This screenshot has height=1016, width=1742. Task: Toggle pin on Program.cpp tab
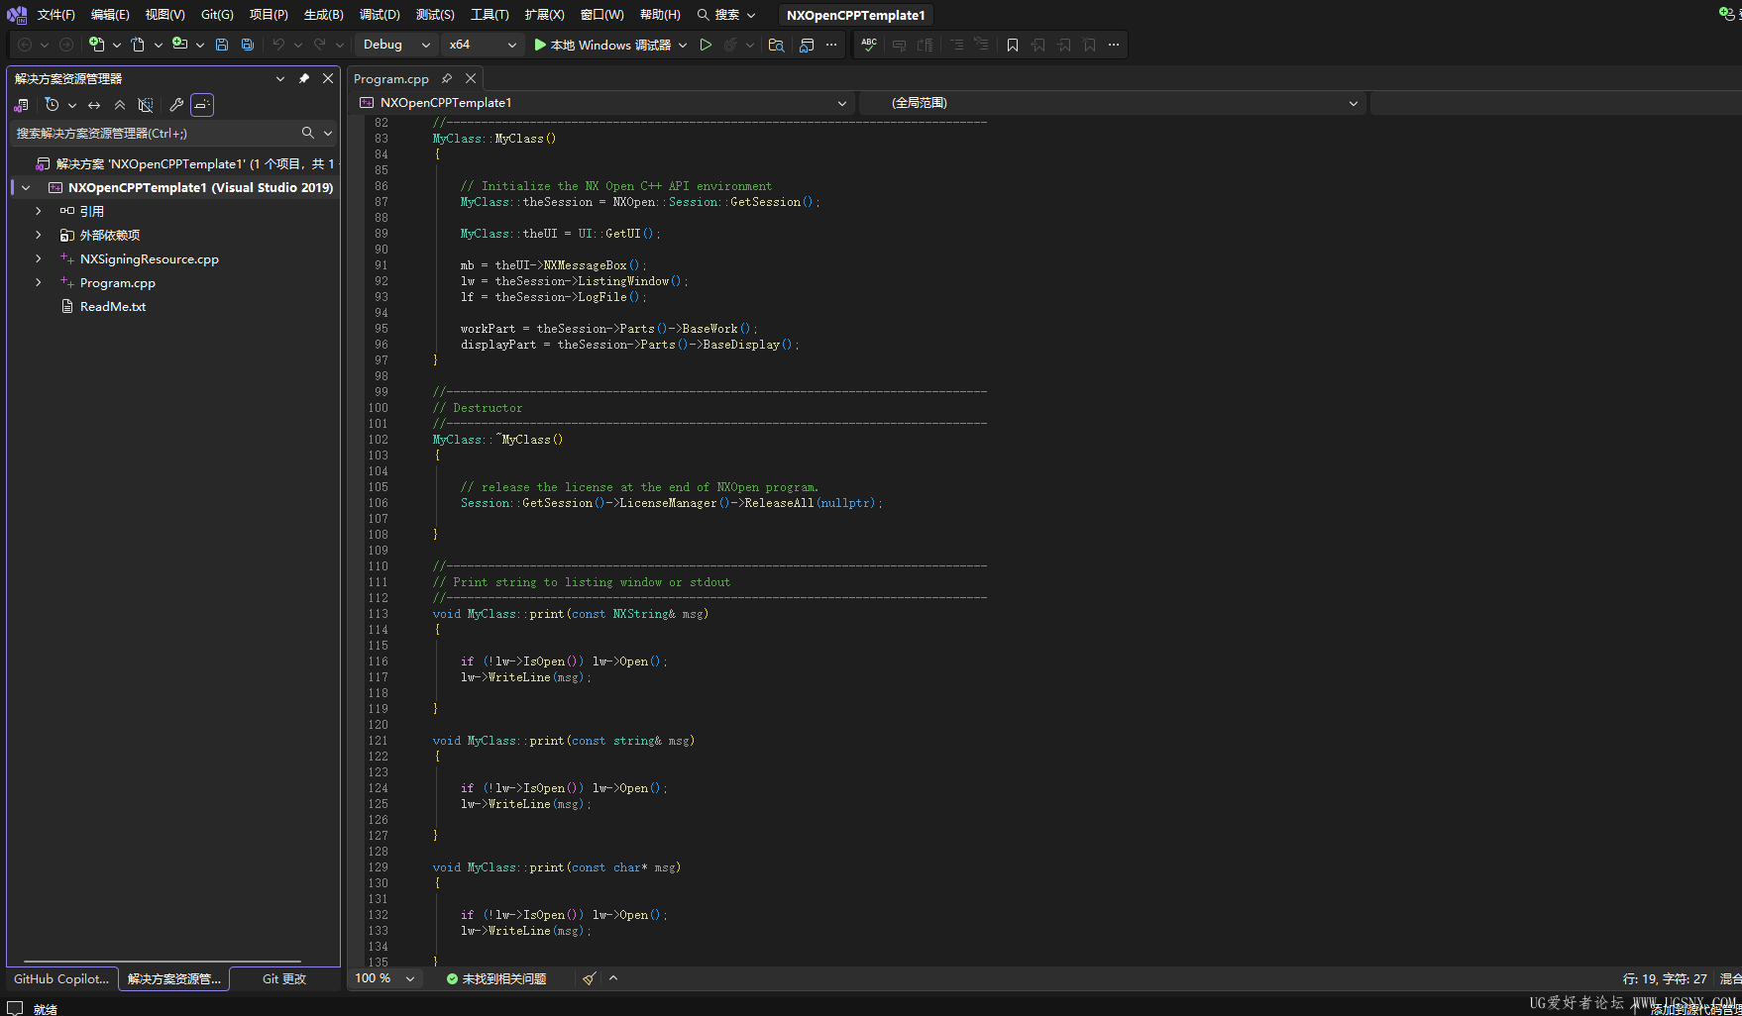click(447, 78)
